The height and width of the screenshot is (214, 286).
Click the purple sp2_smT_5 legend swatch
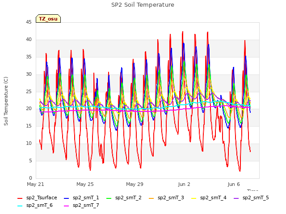pyautogui.click(x=236, y=198)
